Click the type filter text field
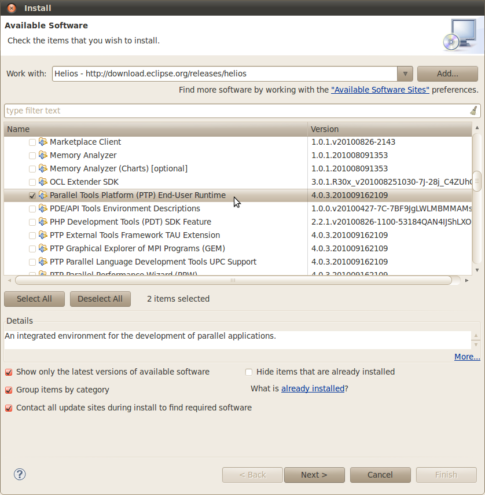The image size is (485, 495). [237, 111]
